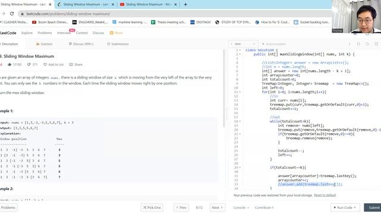Go to Next problem

217,207
